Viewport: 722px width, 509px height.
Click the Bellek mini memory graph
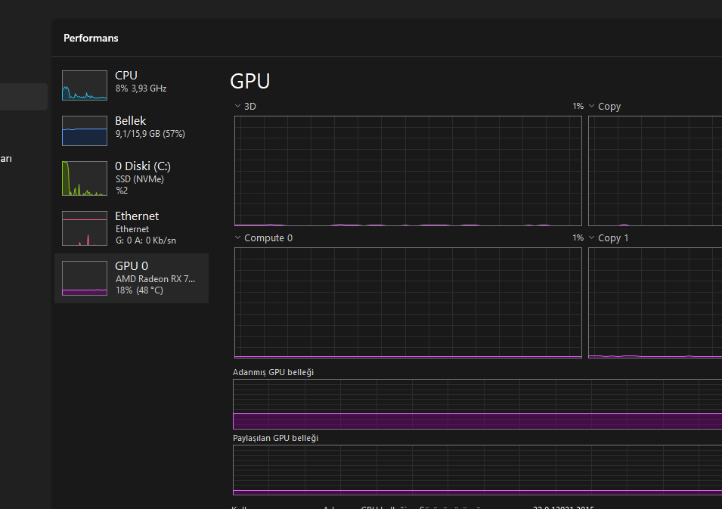click(85, 130)
